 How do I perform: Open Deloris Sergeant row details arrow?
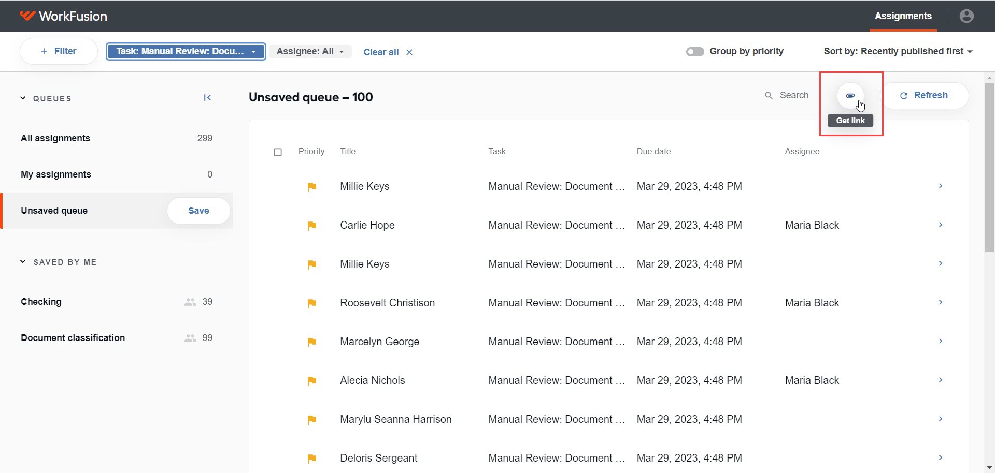pyautogui.click(x=941, y=457)
